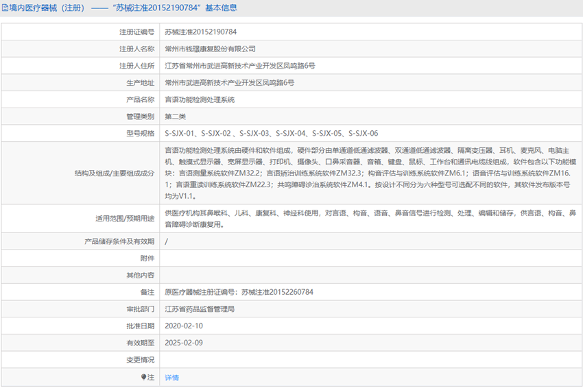Viewport: 583px width, 388px height.
Task: Click the model specification S-SJX-01 value row
Action: (271, 134)
